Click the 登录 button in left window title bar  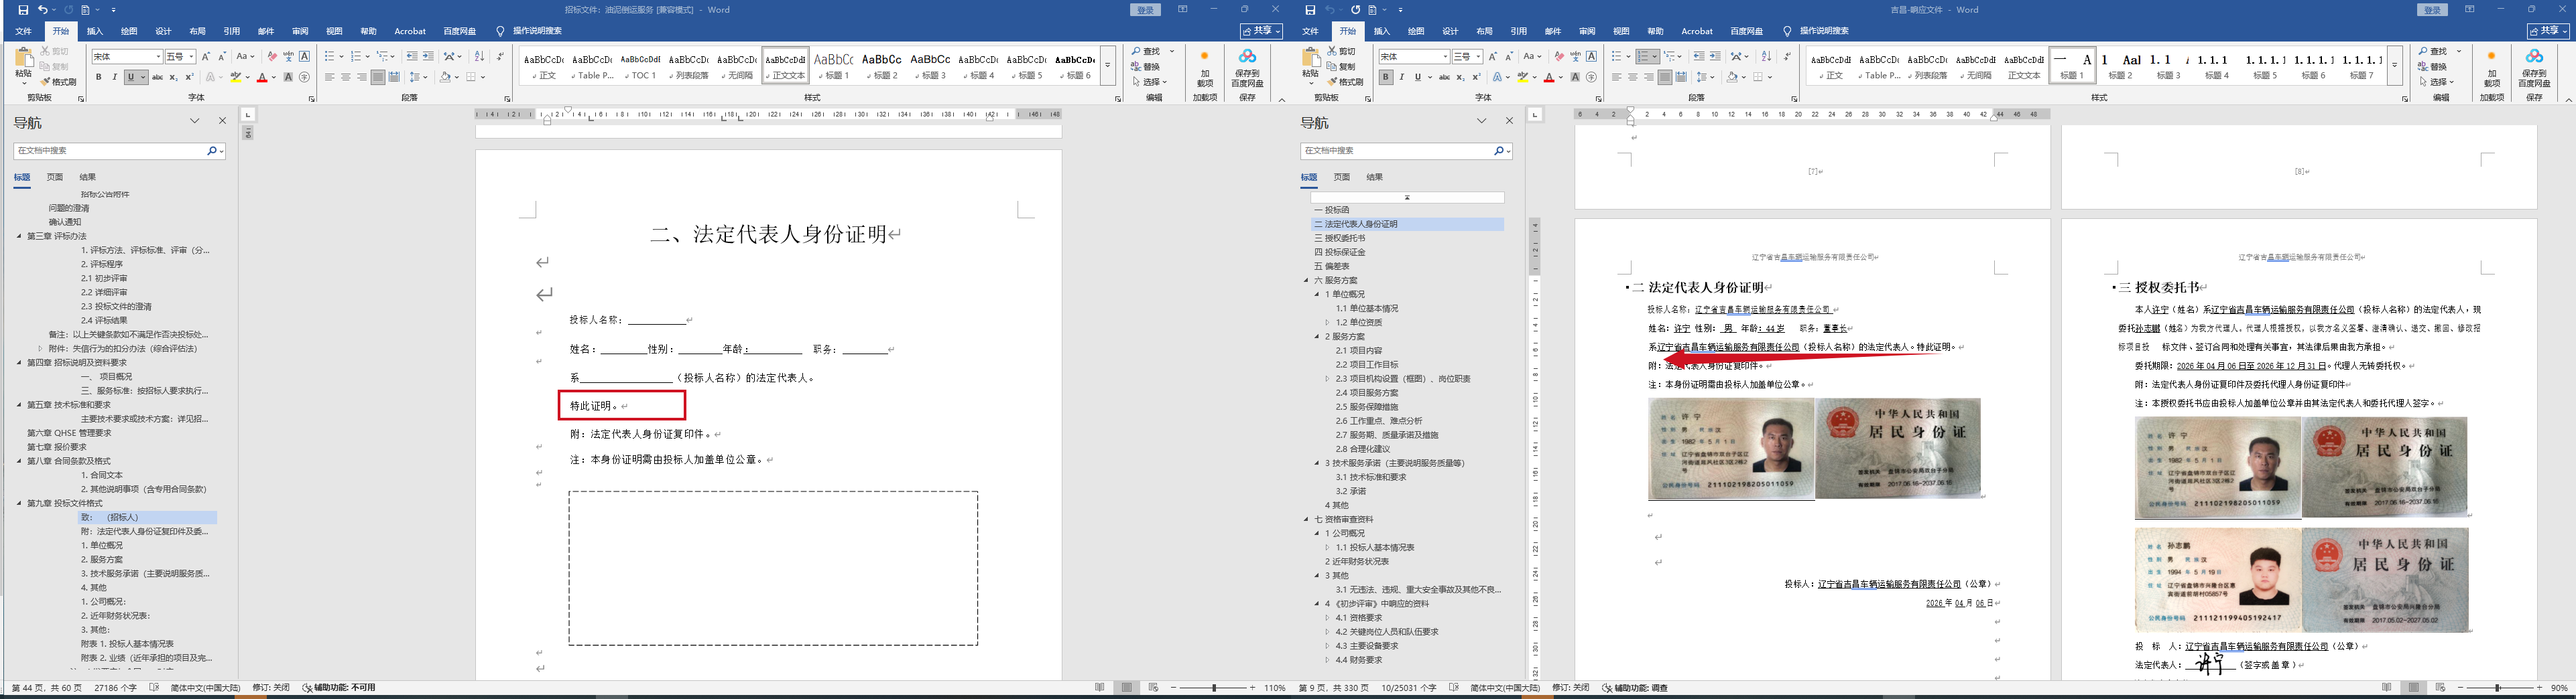[1145, 10]
